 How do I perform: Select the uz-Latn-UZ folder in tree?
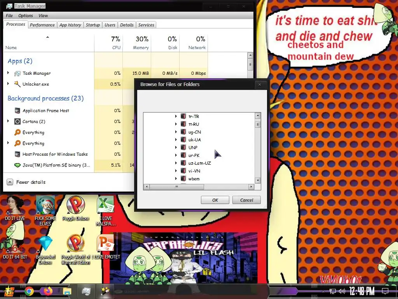pyautogui.click(x=199, y=163)
